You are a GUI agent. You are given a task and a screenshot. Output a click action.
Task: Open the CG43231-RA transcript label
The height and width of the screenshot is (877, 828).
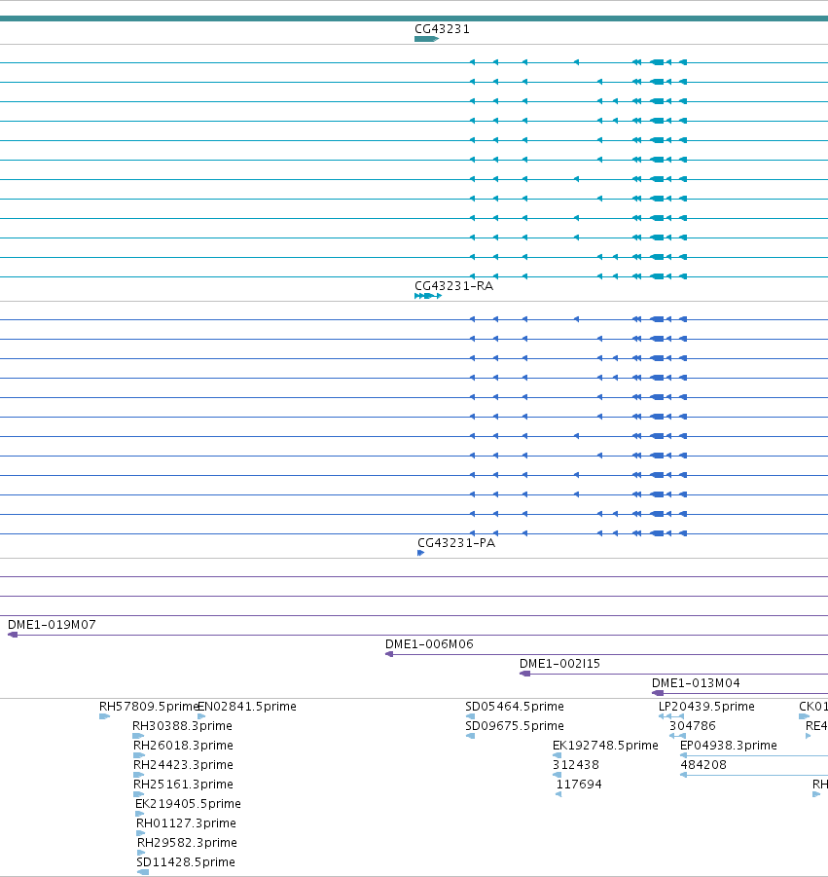coord(453,286)
